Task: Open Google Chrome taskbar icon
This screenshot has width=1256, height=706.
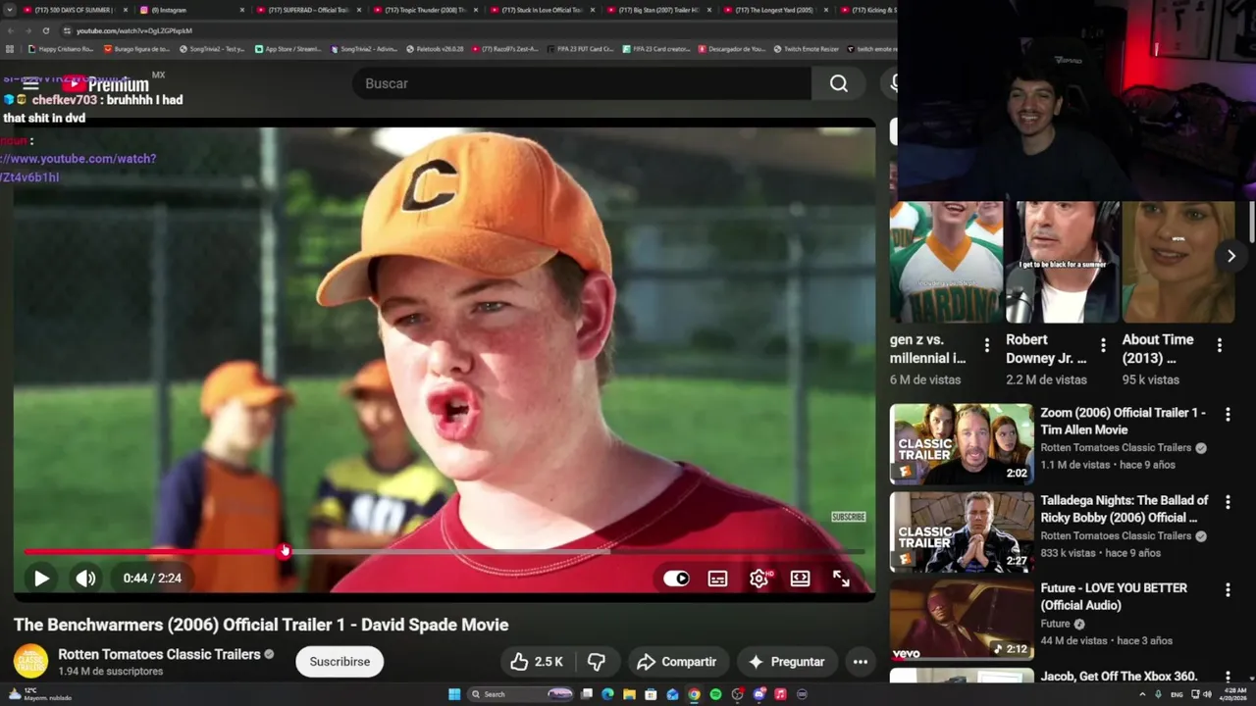Action: [x=694, y=694]
